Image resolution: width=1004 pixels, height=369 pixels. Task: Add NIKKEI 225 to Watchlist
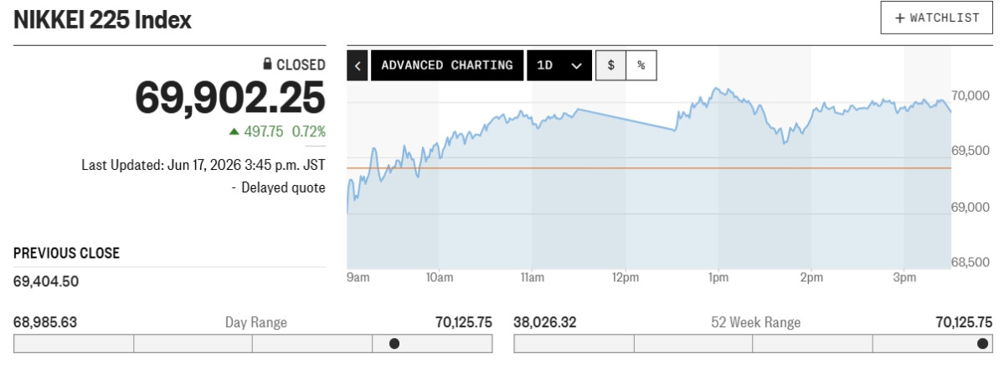pyautogui.click(x=938, y=18)
